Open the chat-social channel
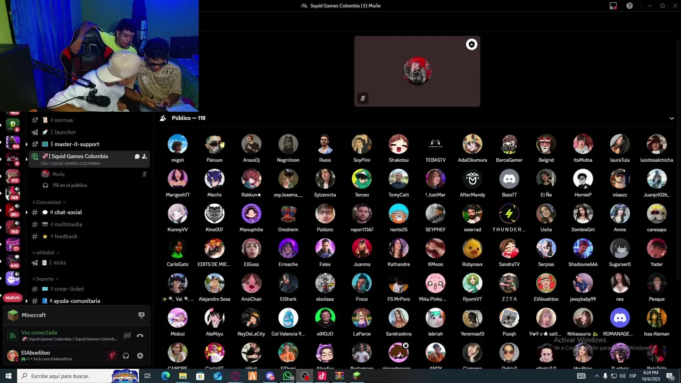 [x=89, y=212]
